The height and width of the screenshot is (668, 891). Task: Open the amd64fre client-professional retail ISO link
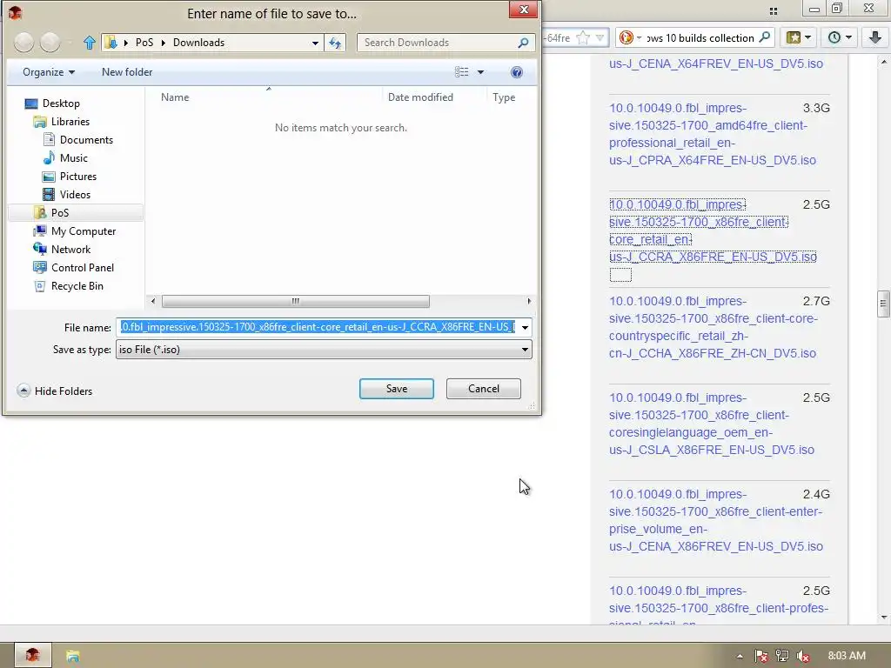coord(713,134)
